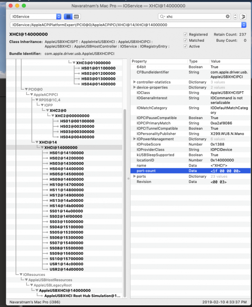Sort by the Property column header
Image resolution: width=252 pixels, height=307 pixels.
(x=159, y=61)
